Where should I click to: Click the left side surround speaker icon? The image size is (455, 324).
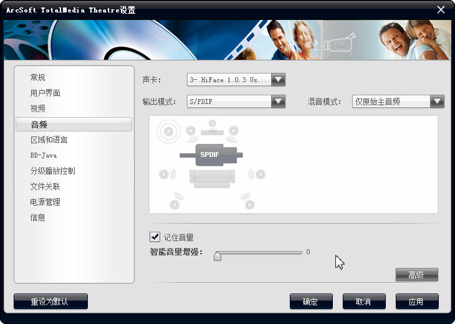(164, 174)
